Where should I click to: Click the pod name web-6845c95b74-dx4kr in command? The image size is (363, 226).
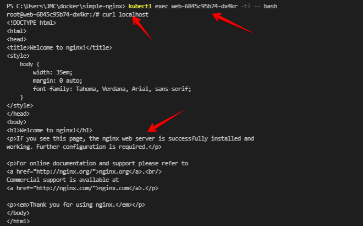pos(205,6)
